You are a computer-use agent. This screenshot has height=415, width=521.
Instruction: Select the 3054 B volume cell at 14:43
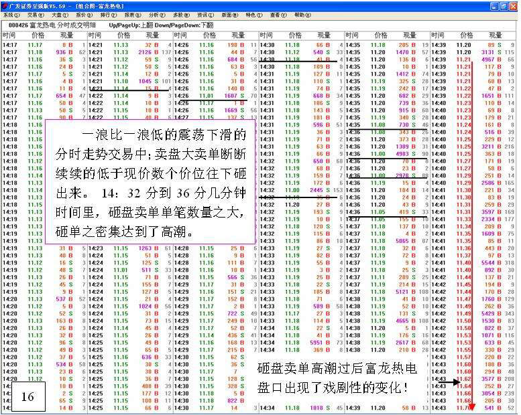pyautogui.click(x=491, y=394)
